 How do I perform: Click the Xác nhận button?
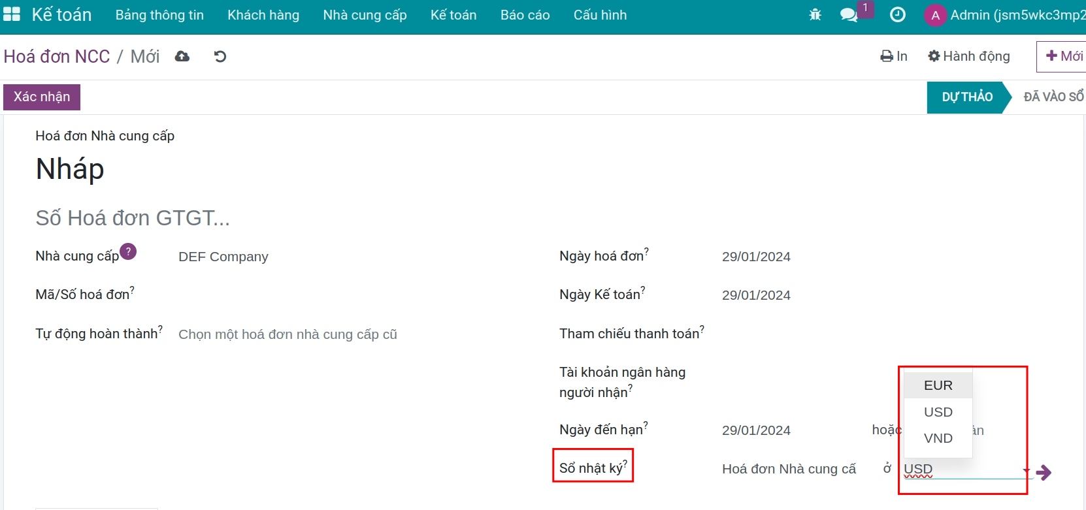(42, 97)
